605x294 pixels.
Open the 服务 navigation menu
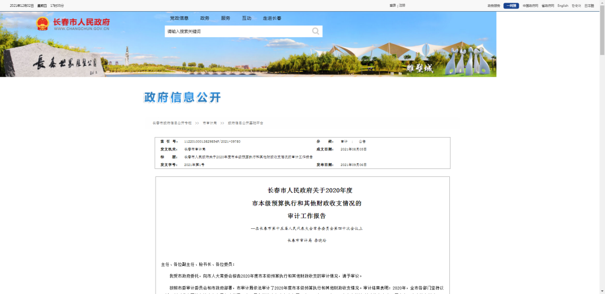pos(225,18)
